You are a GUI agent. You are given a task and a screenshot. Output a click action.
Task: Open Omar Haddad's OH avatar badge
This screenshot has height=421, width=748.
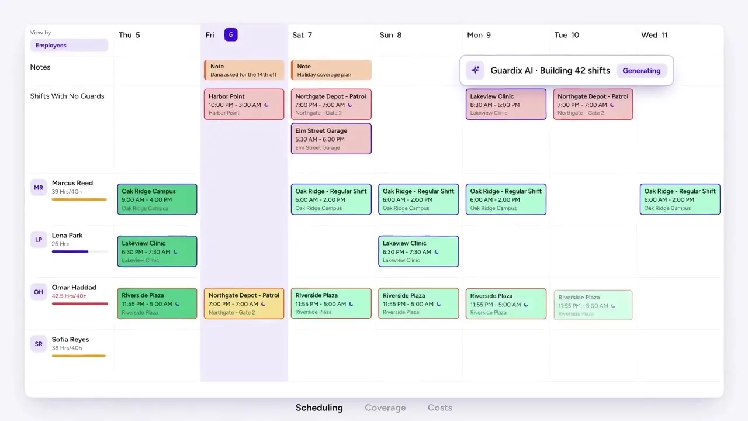[39, 292]
